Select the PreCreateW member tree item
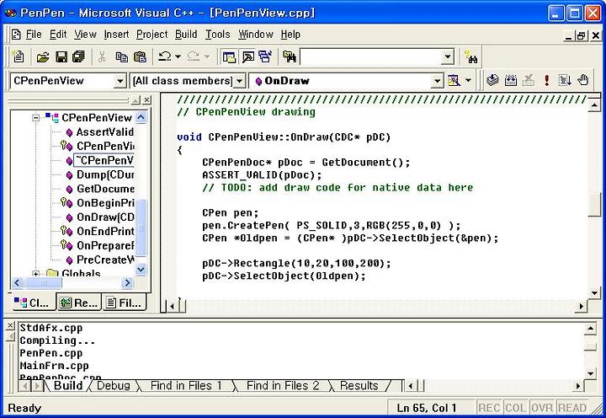The image size is (606, 418). tap(105, 260)
